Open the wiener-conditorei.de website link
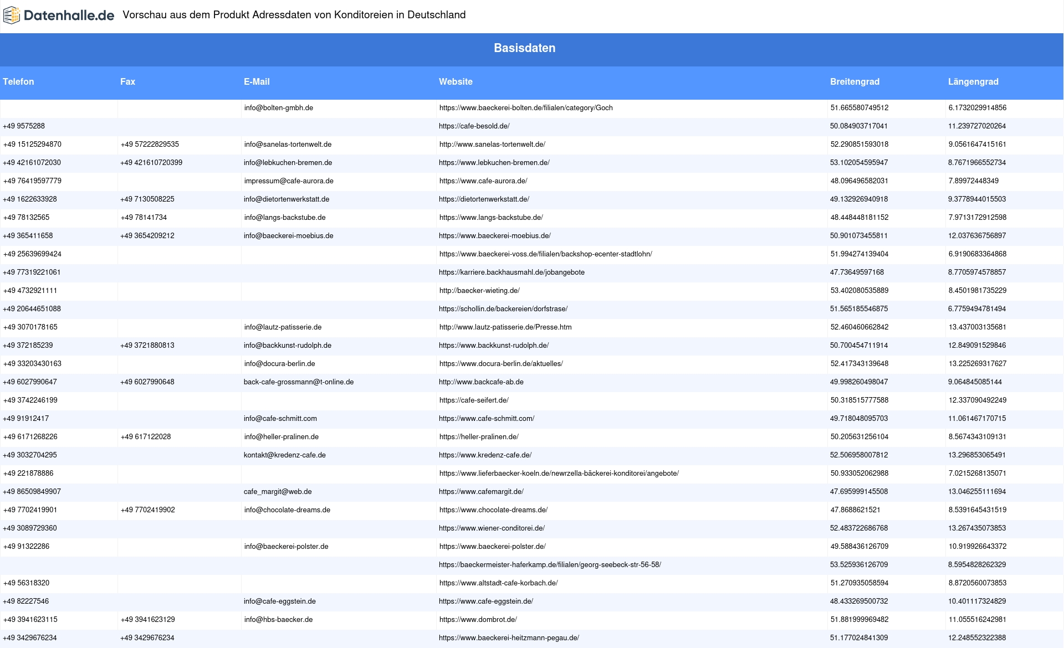Image resolution: width=1064 pixels, height=648 pixels. click(x=492, y=528)
